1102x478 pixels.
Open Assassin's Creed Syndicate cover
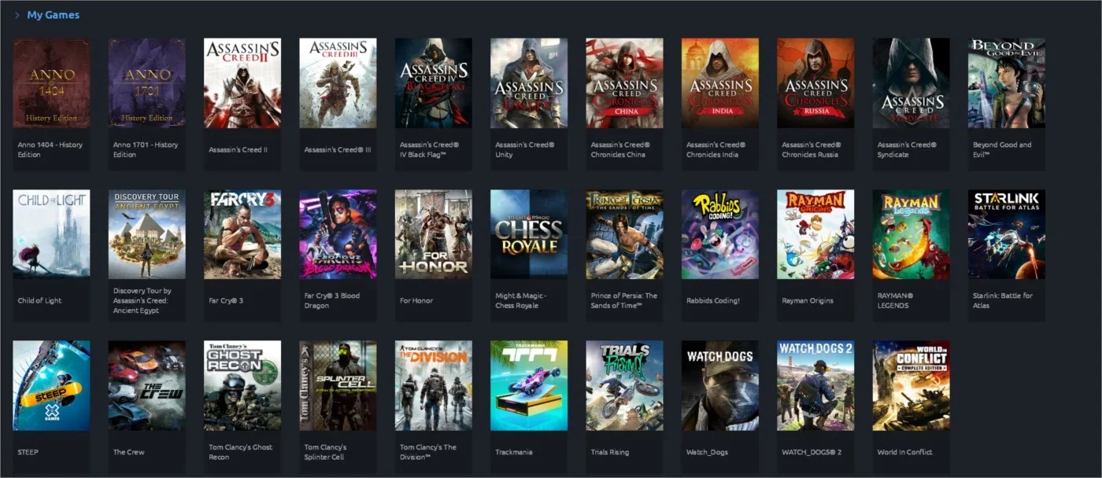coord(911,83)
